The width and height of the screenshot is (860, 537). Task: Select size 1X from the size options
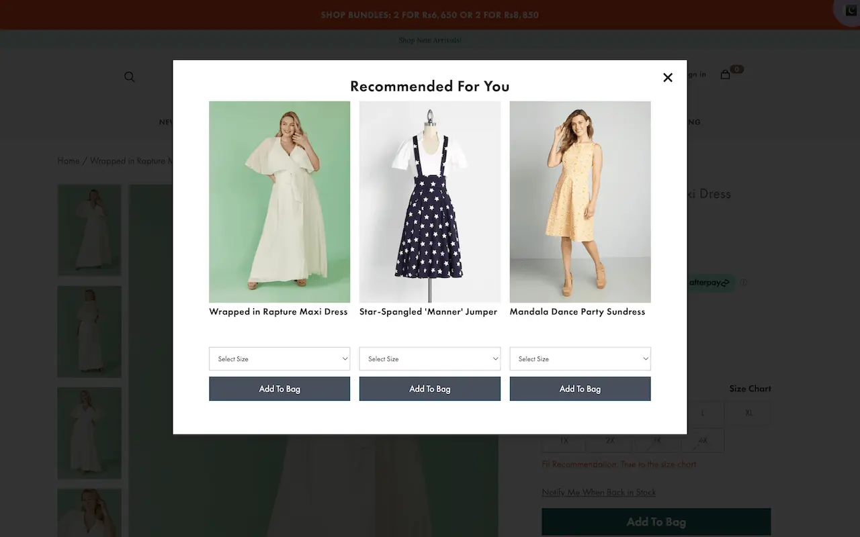click(563, 440)
